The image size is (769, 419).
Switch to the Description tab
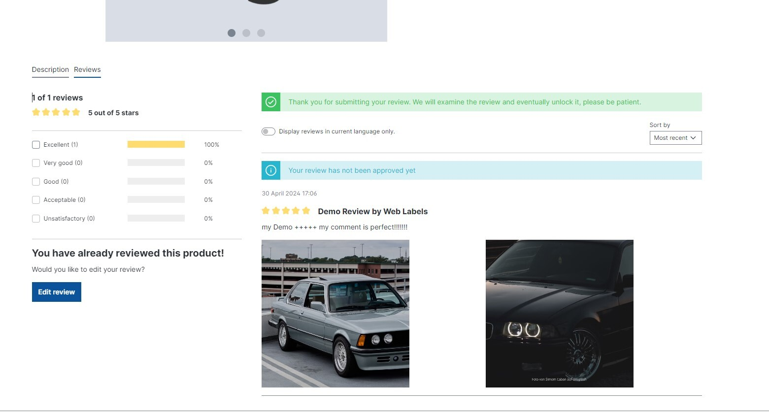[x=50, y=69]
